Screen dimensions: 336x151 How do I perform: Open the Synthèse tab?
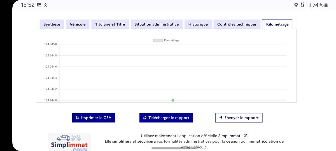click(x=52, y=24)
